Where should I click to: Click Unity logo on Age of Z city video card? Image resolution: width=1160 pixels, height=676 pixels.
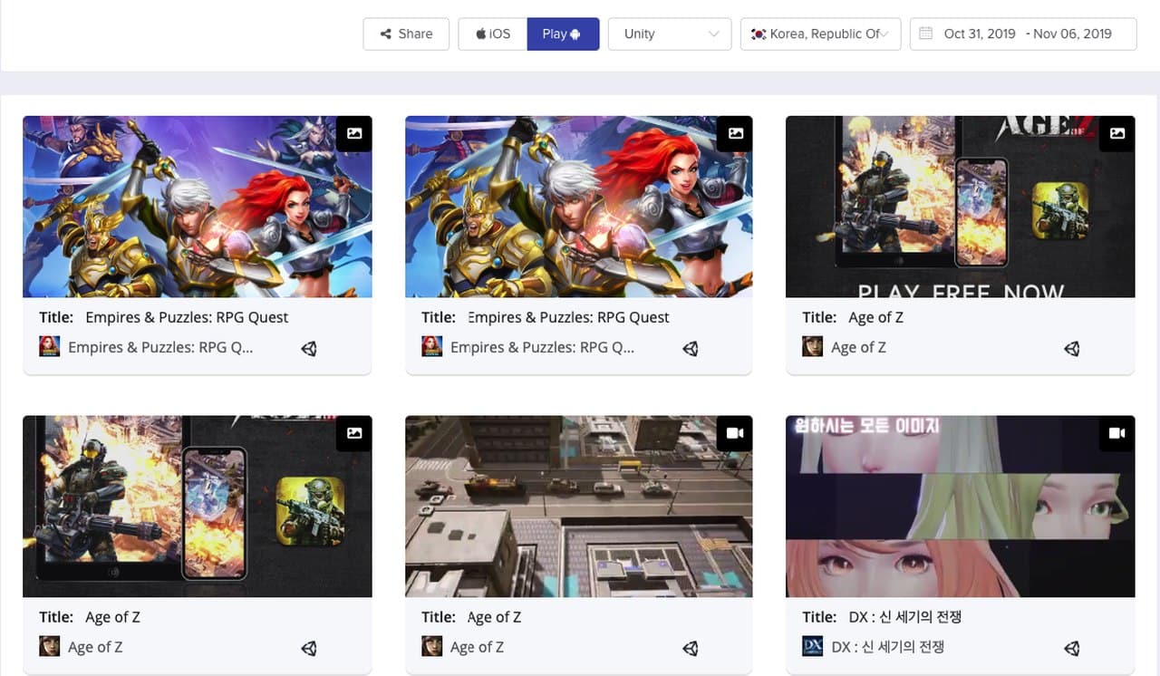click(x=691, y=648)
